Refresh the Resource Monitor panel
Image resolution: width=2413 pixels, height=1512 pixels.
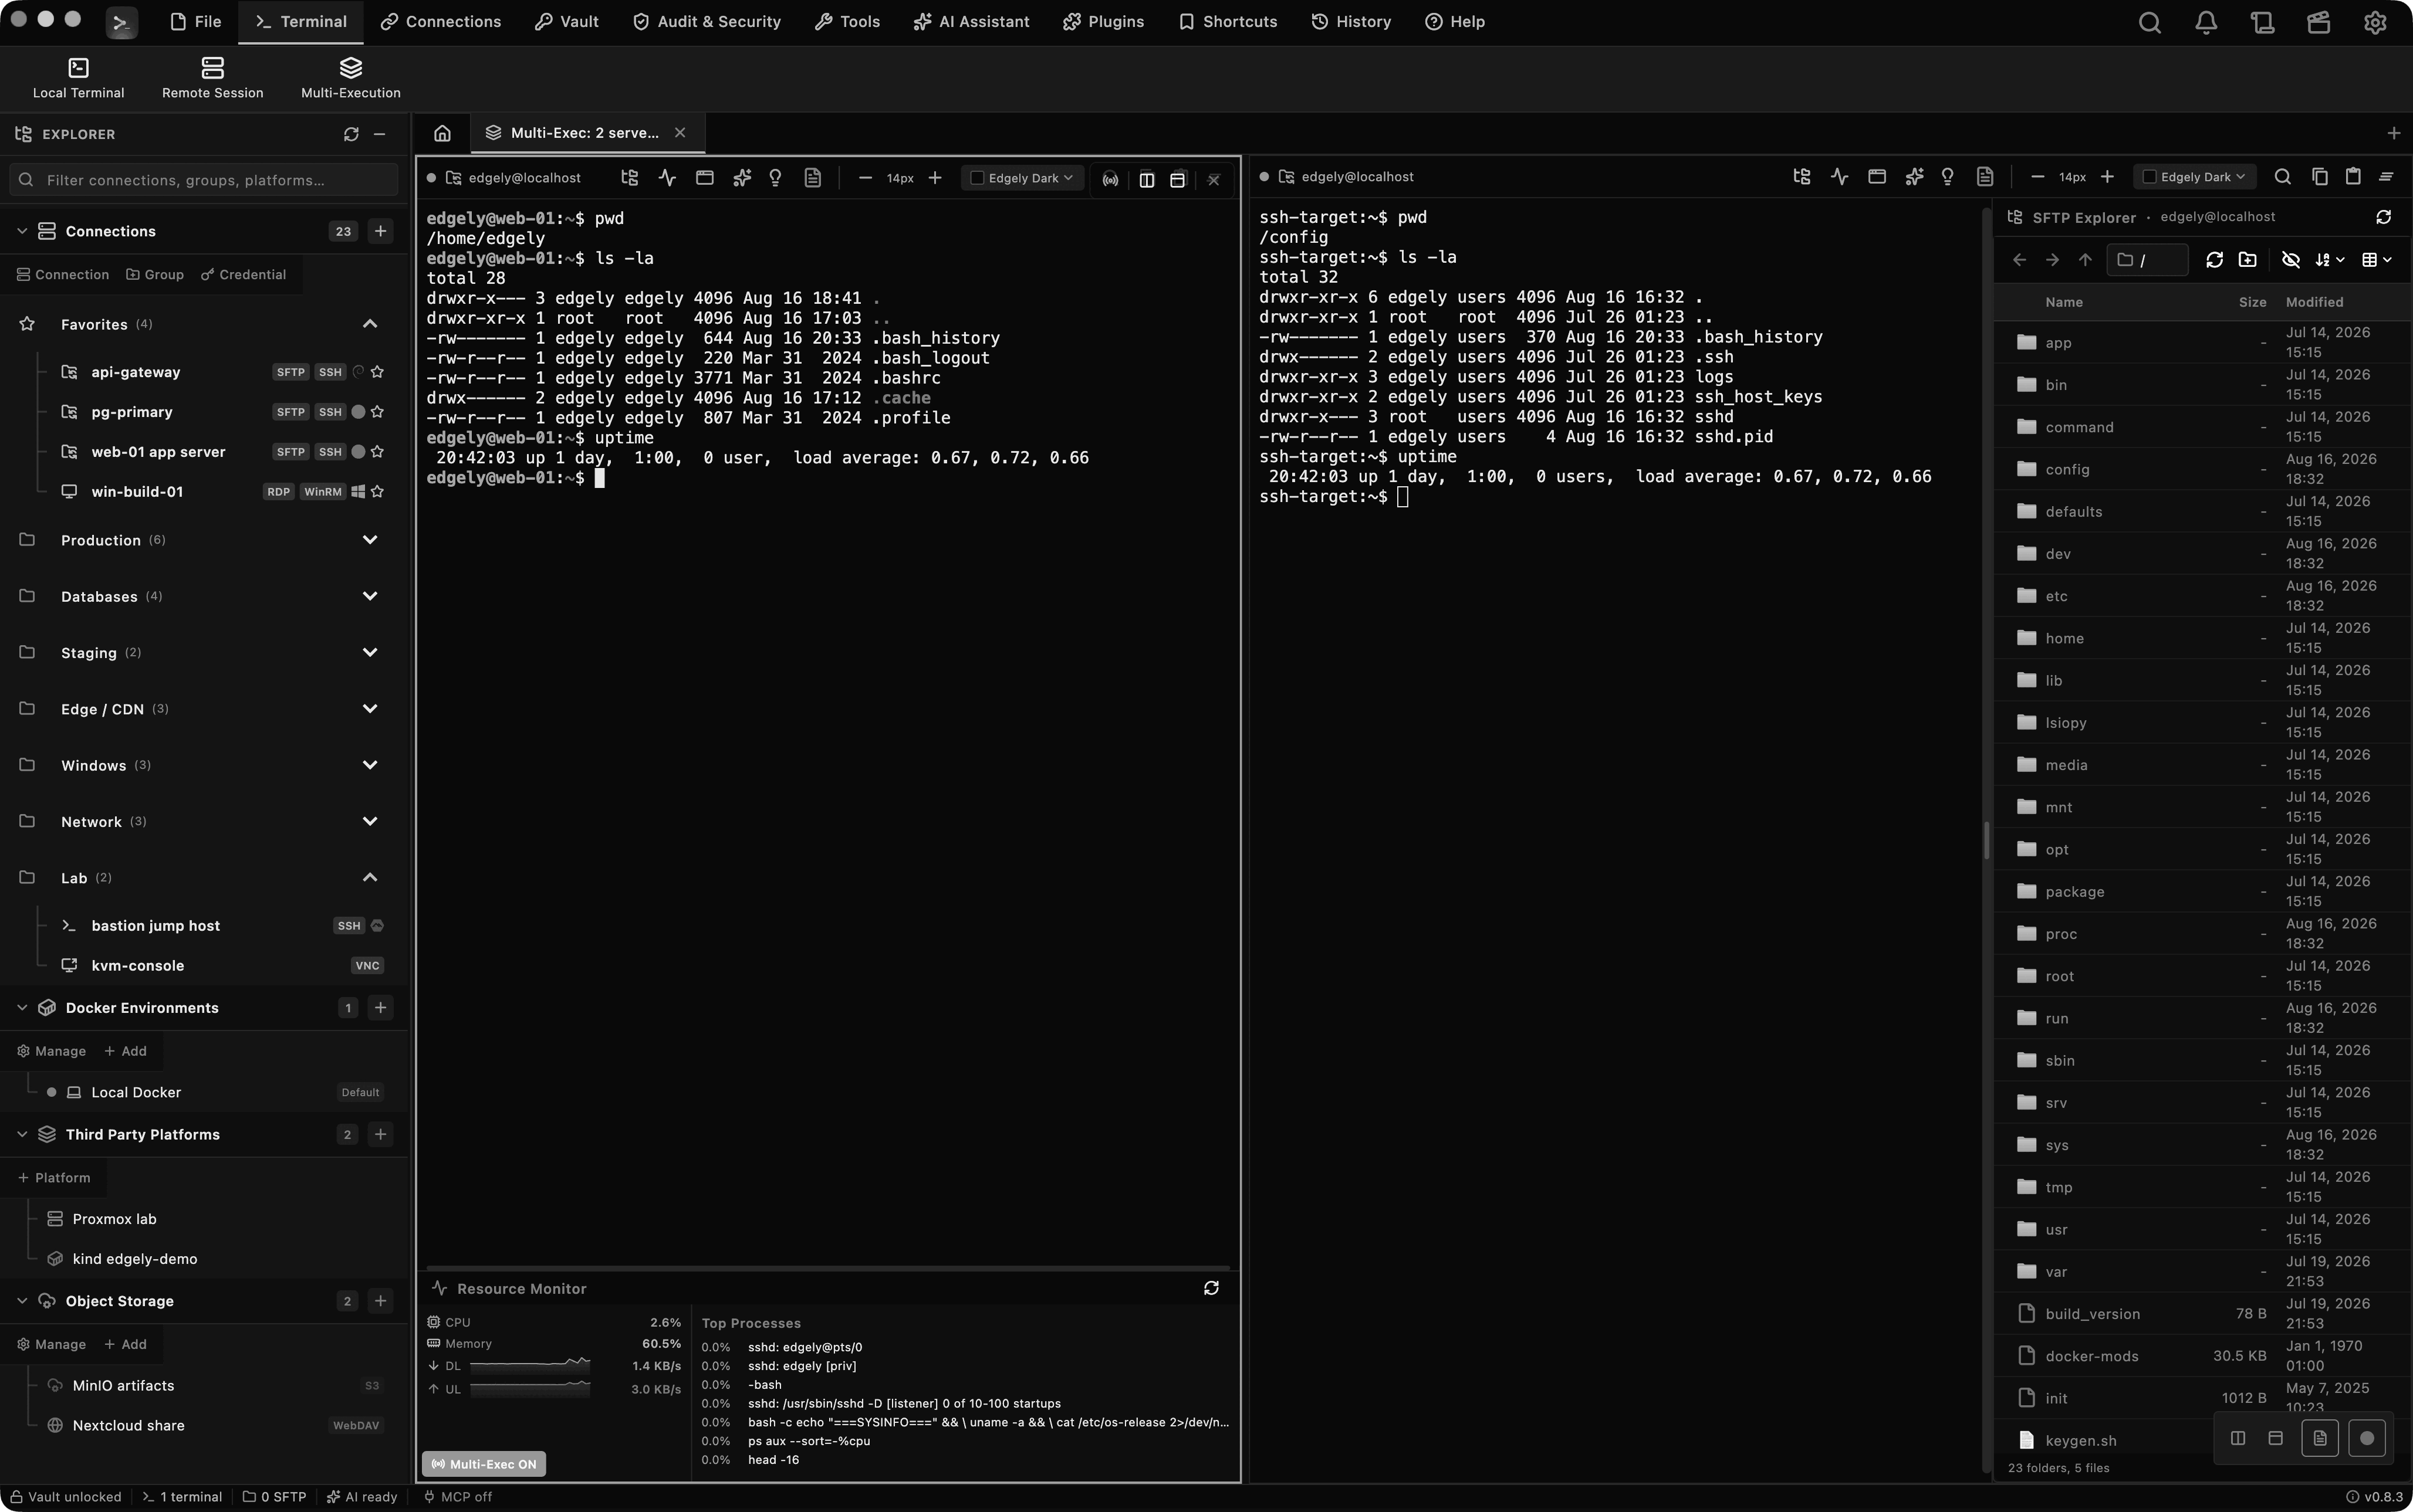(1211, 1288)
